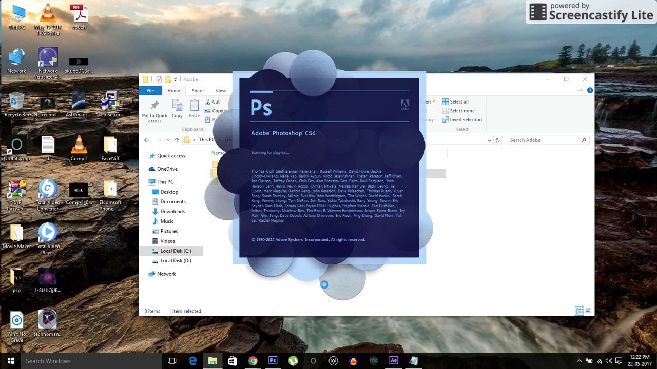
Task: Open Videos in navigation pane
Action: coord(167,241)
